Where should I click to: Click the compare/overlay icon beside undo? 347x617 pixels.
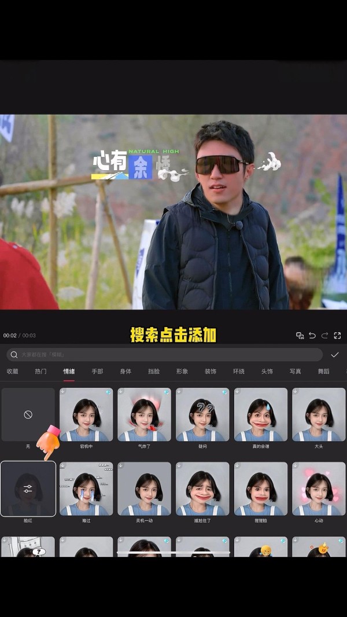(300, 336)
